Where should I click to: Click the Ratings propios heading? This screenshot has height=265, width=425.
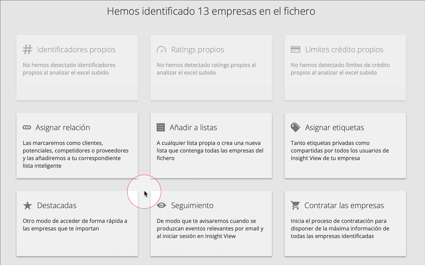(x=198, y=50)
